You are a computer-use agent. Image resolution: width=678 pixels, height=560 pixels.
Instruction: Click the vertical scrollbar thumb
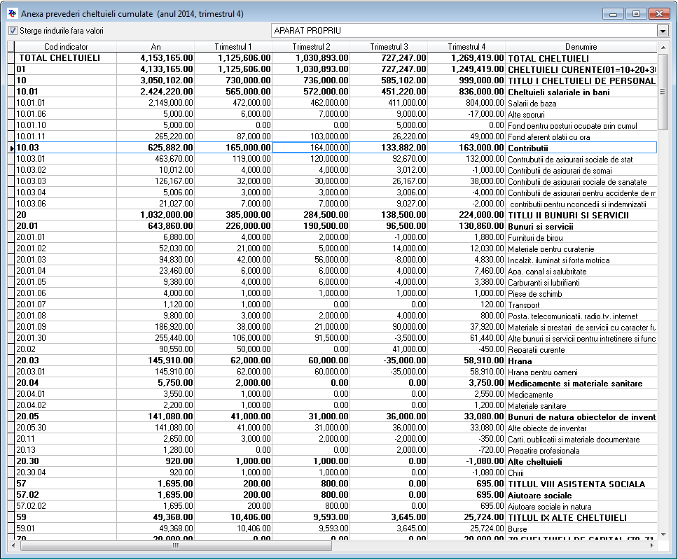(x=663, y=91)
